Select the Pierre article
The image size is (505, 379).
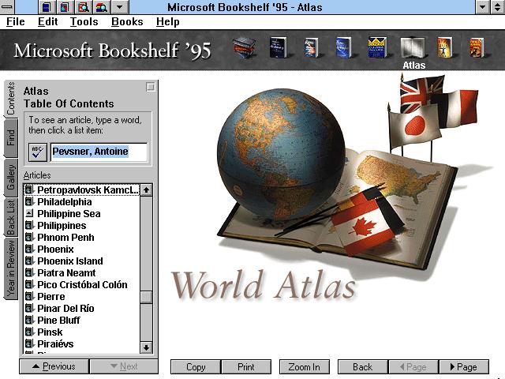[x=82, y=296]
